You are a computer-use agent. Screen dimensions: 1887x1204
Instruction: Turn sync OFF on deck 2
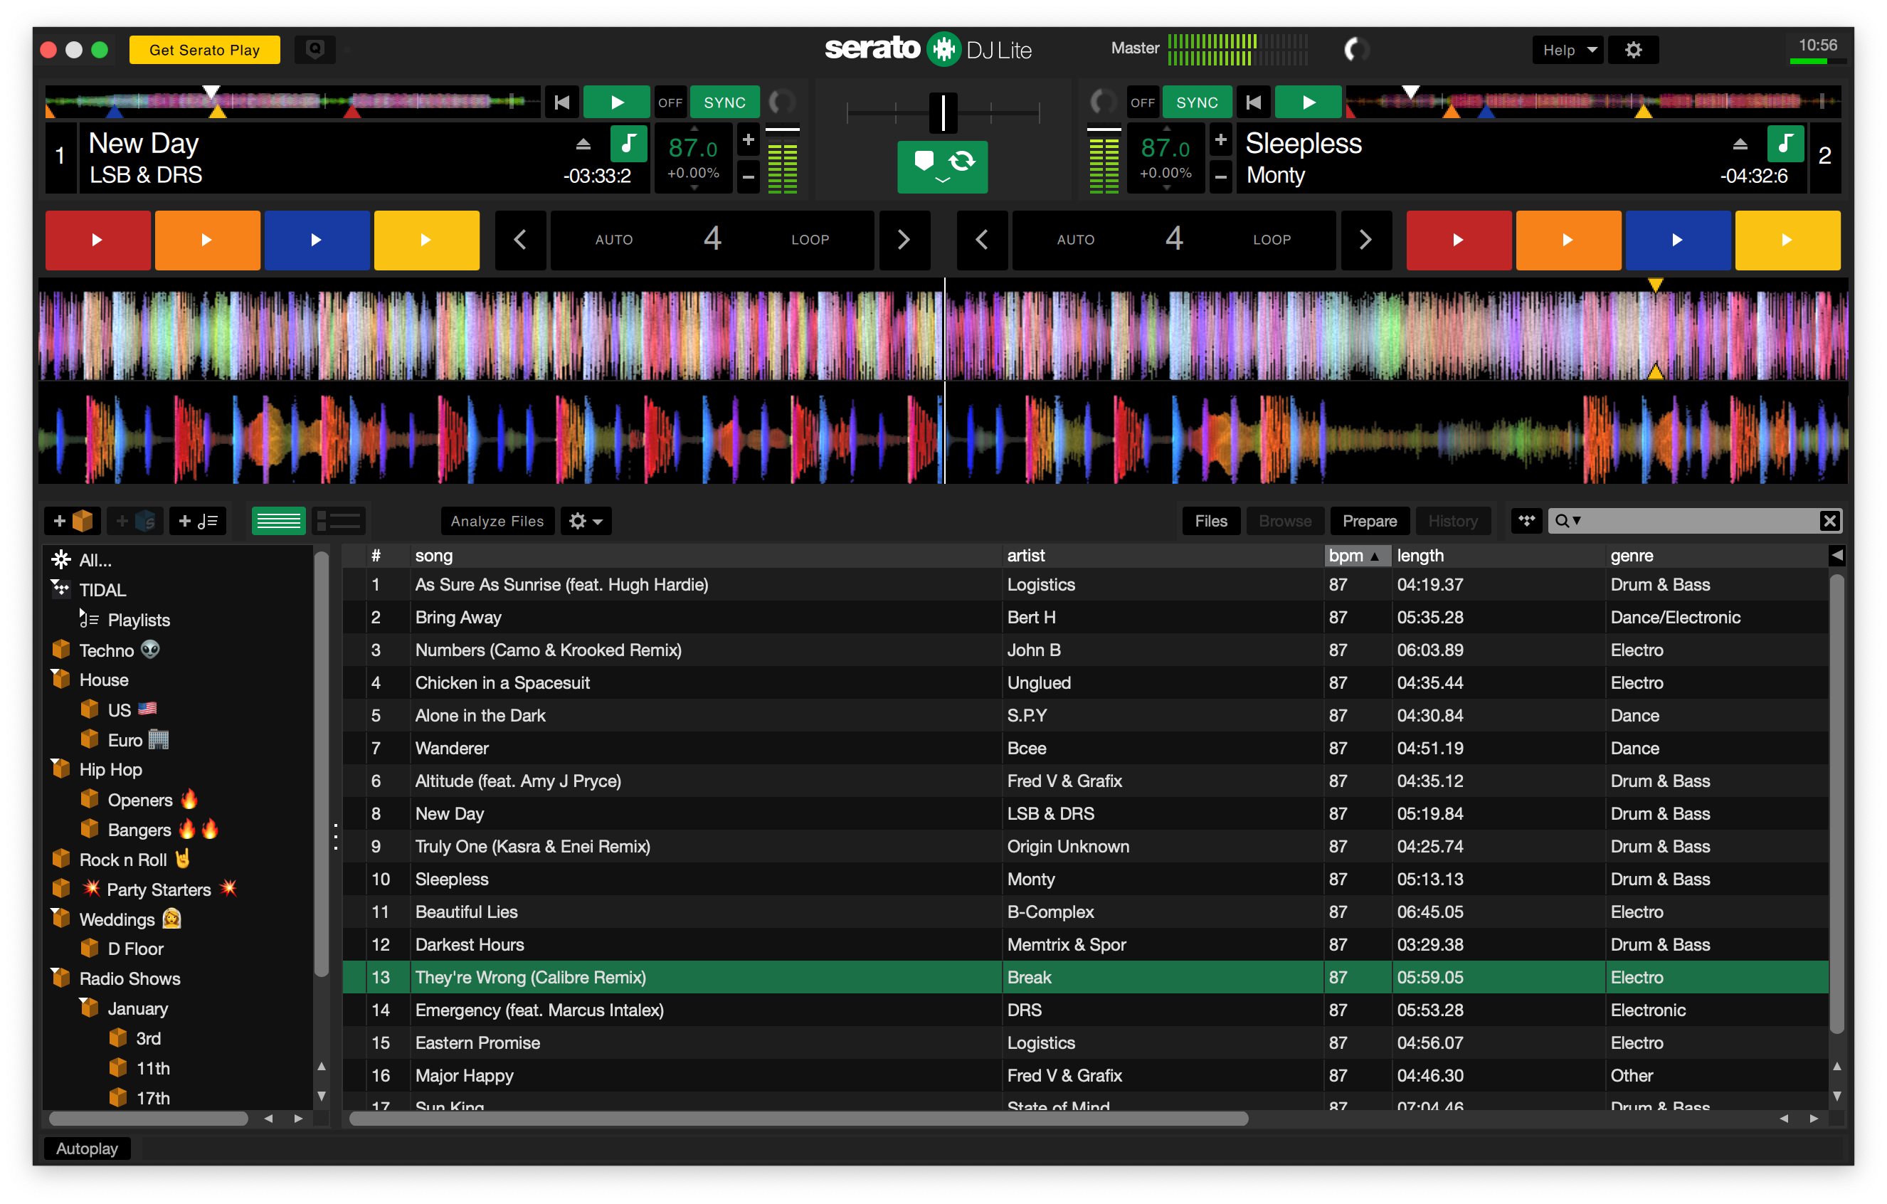click(x=1143, y=102)
